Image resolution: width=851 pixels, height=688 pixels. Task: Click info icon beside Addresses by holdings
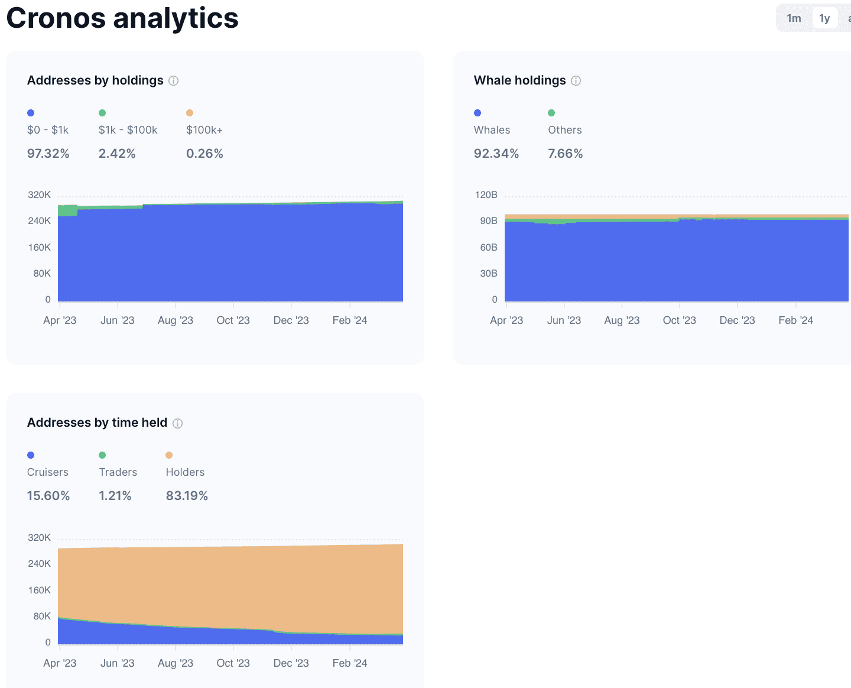coord(174,81)
